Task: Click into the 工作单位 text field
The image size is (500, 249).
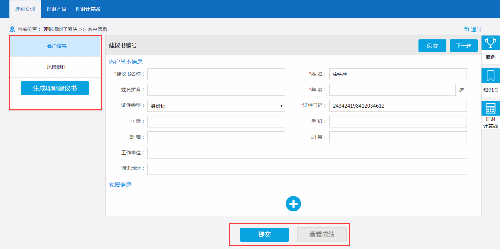Action: point(307,153)
